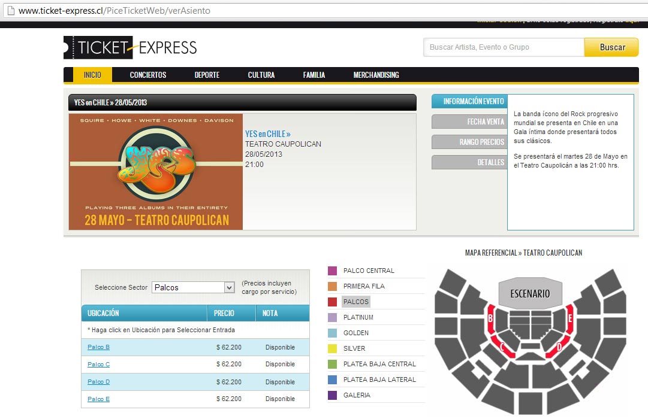Click the PLATEA BAJA LATERAL label
The image size is (648, 419).
point(379,379)
